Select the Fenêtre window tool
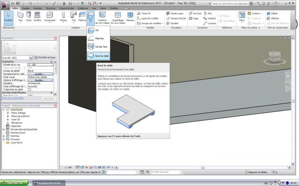The image size is (299, 186). [x=37, y=17]
